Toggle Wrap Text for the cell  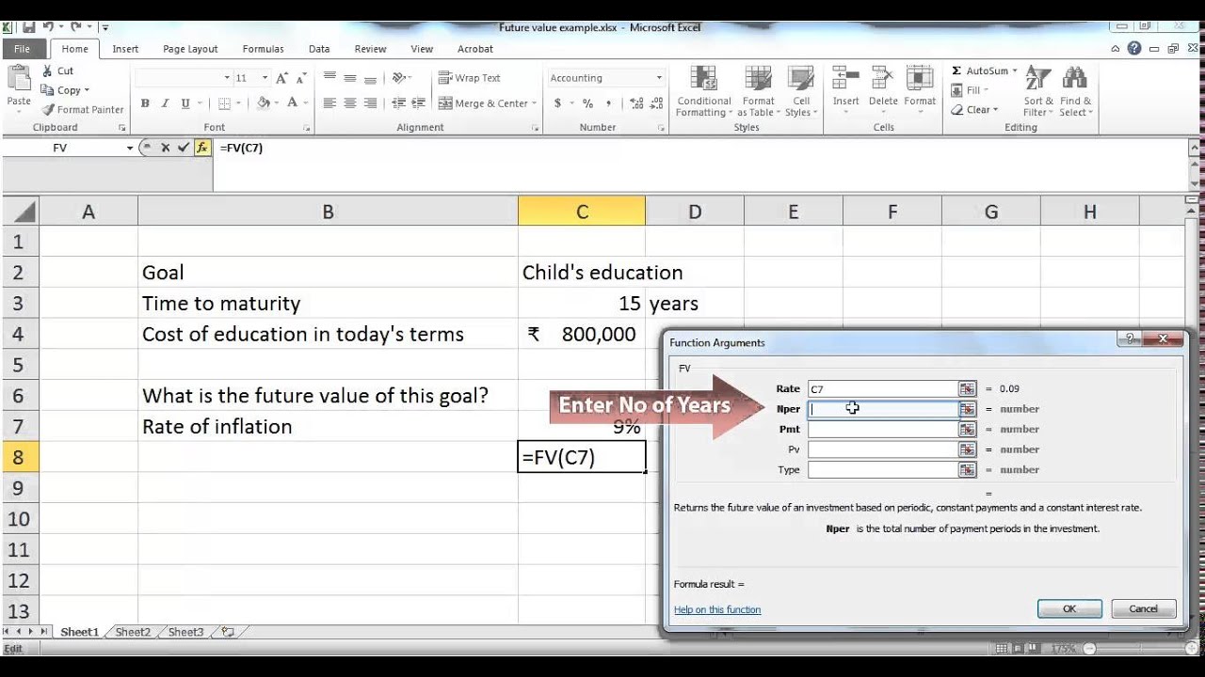click(469, 78)
